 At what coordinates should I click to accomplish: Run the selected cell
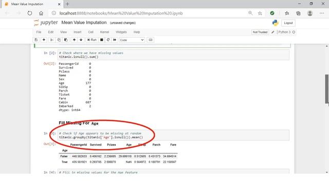pyautogui.click(x=92, y=40)
